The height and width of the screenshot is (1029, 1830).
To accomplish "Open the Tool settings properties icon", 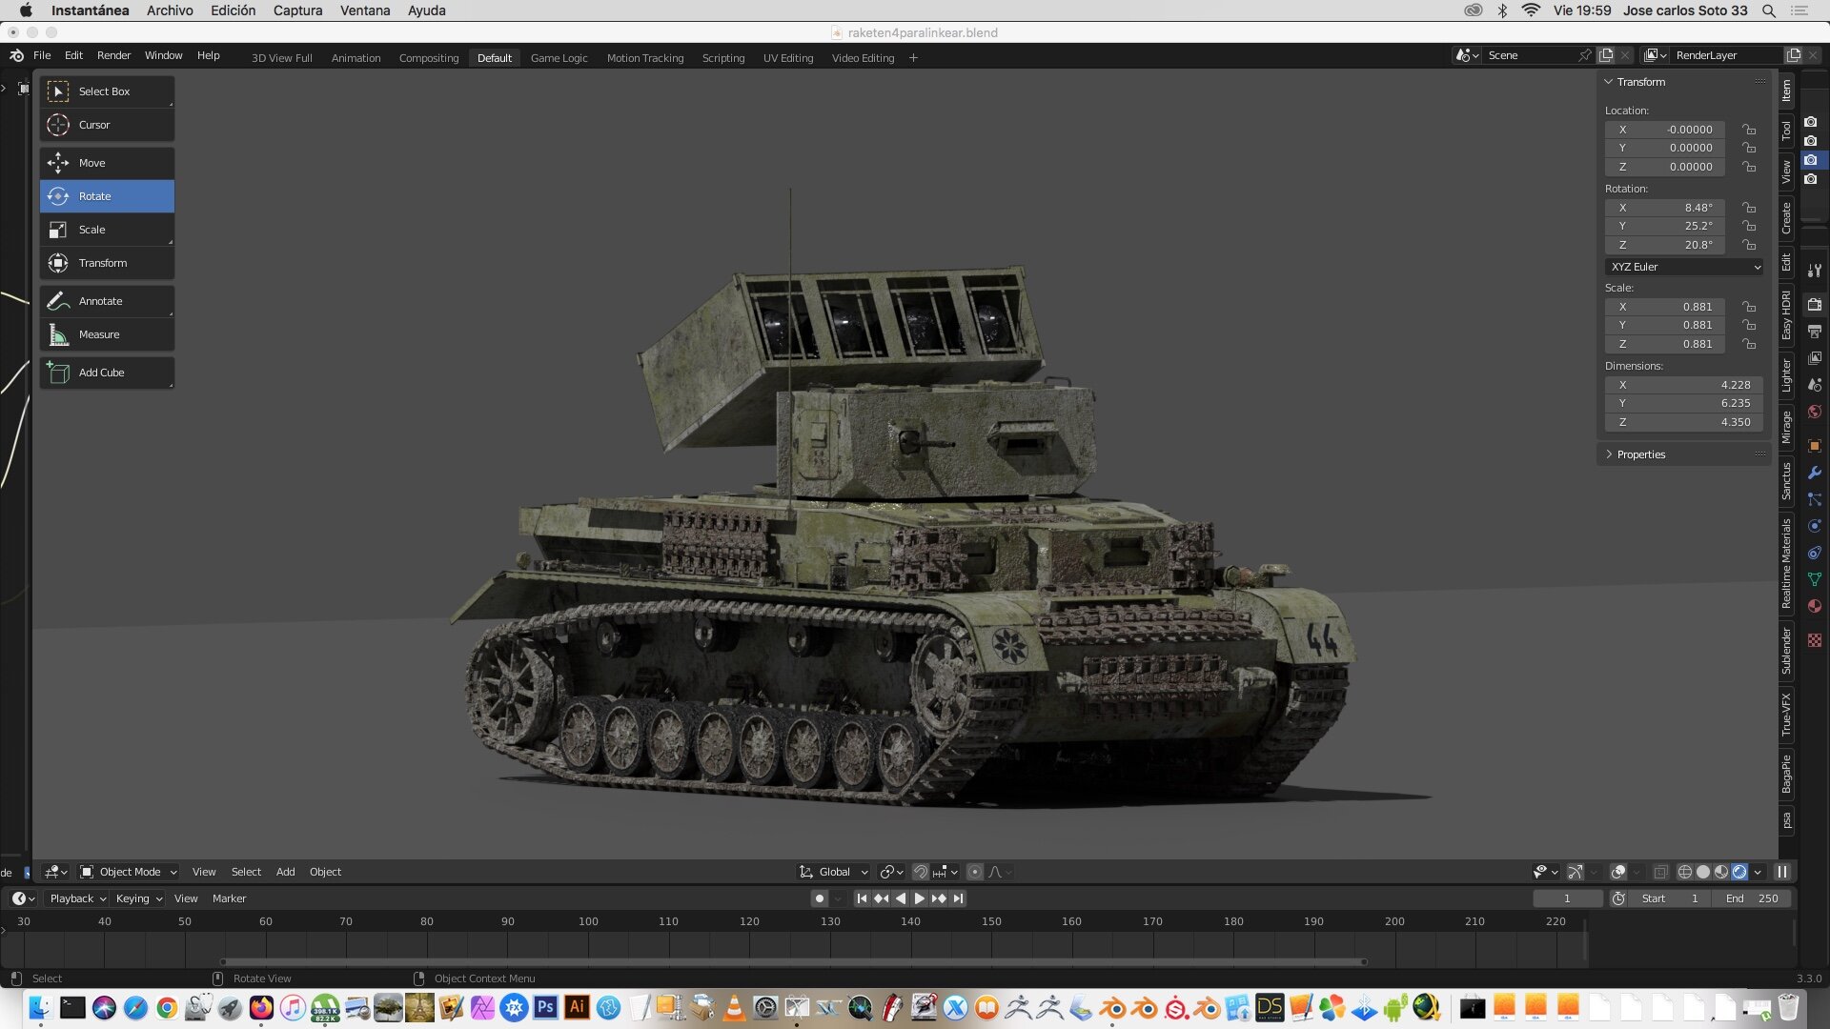I will pyautogui.click(x=1815, y=271).
